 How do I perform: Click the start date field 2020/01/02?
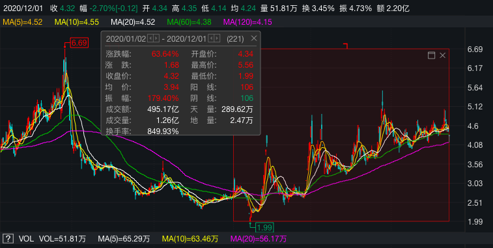pyautogui.click(x=126, y=38)
